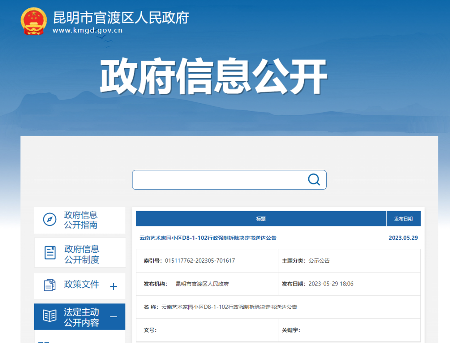Click the 索引号 015117762-202305-701617 cell
The image size is (450, 343).
[189, 261]
